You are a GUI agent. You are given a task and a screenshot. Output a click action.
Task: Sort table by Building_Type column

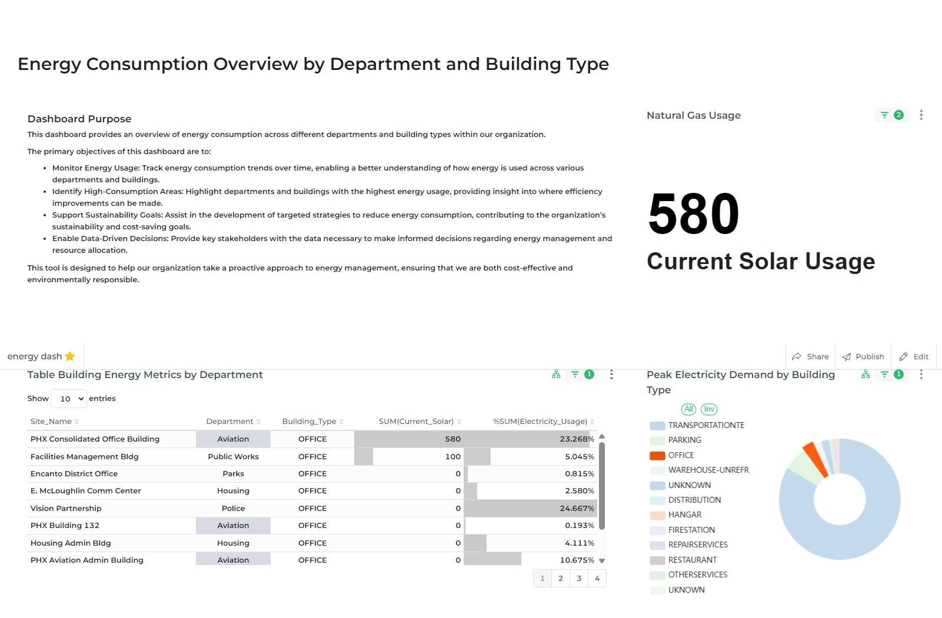[x=312, y=422]
